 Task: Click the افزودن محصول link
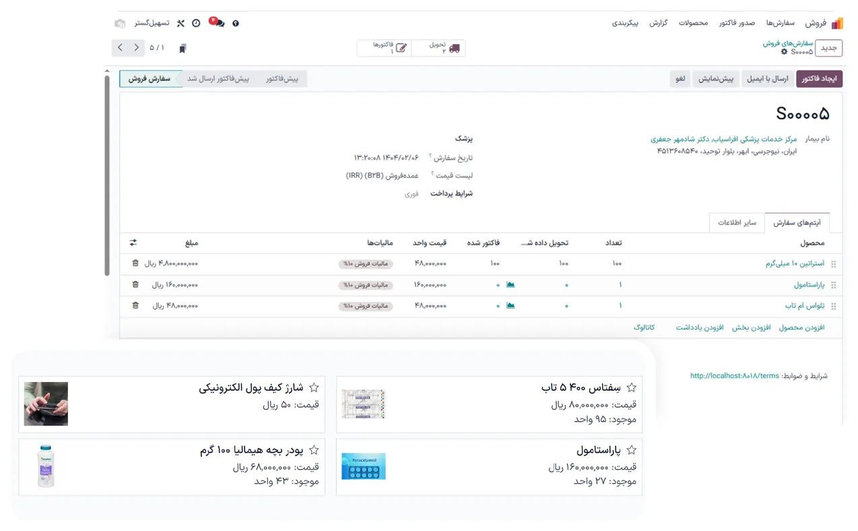pos(801,327)
